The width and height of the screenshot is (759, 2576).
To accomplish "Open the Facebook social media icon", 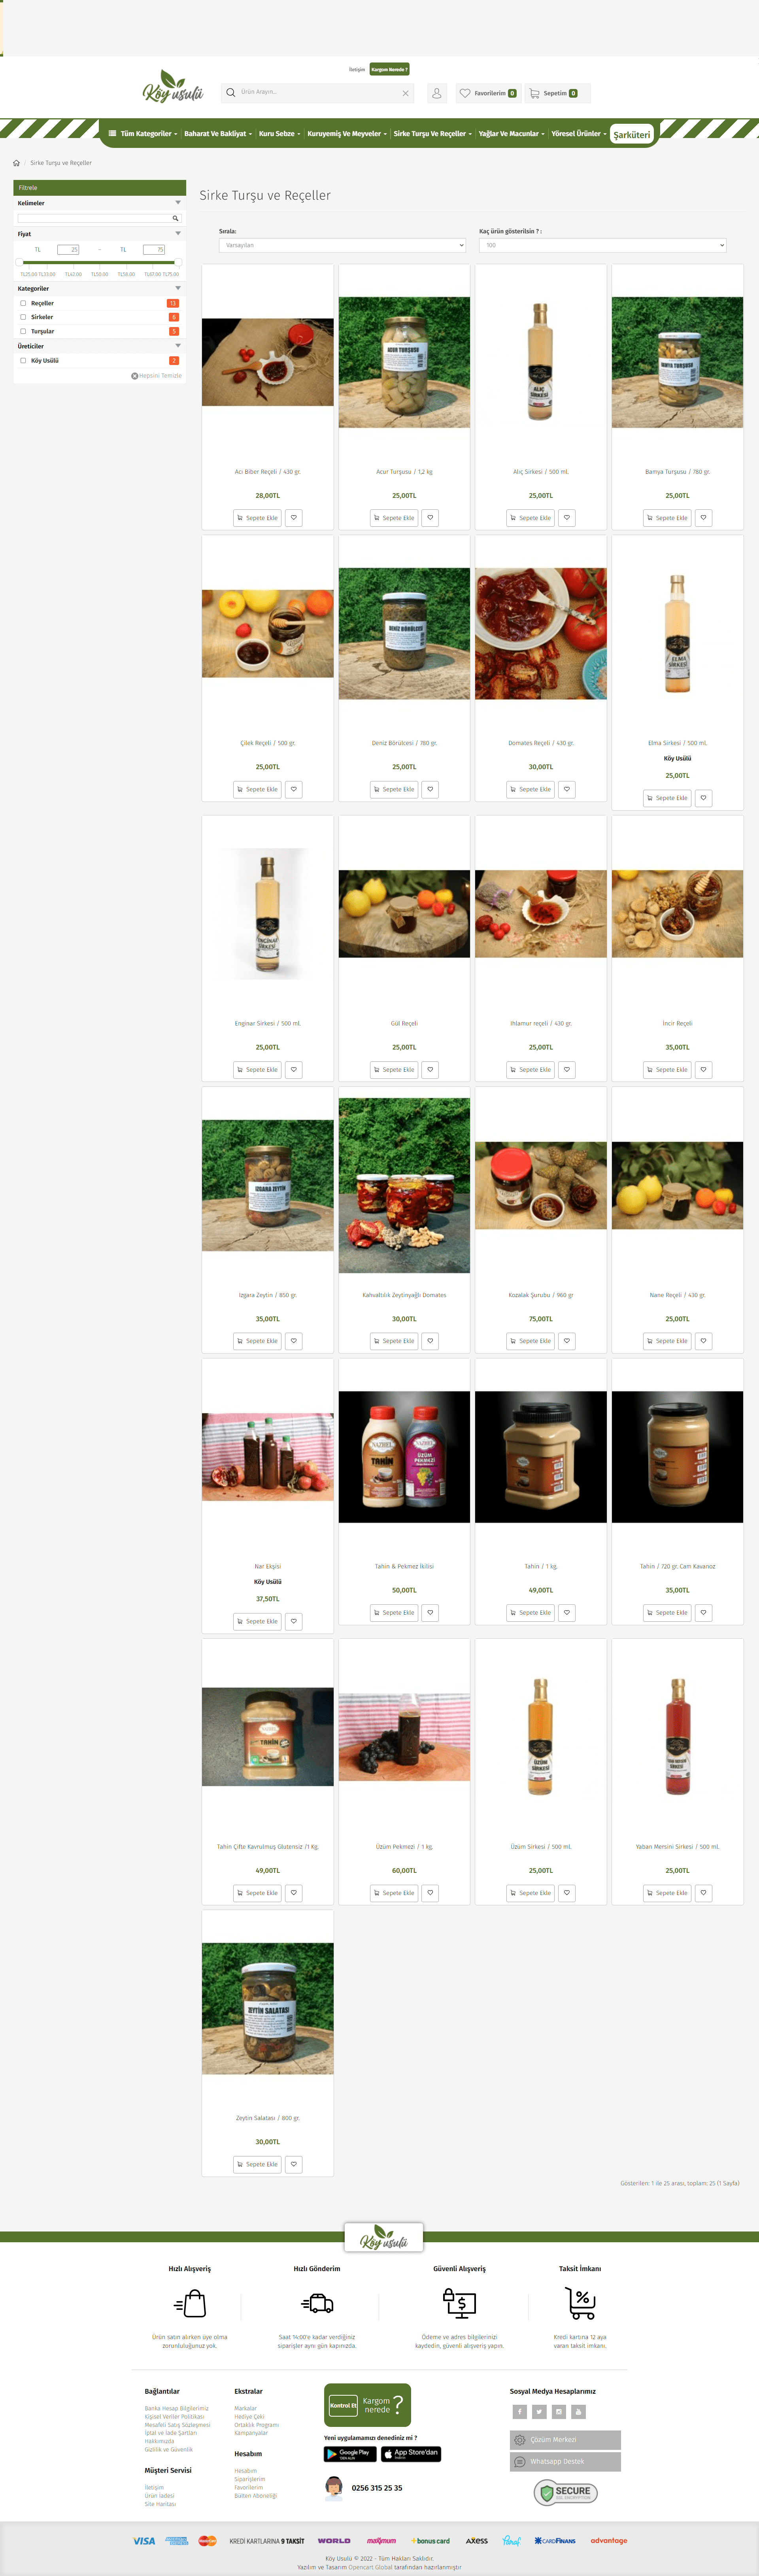I will tap(519, 2411).
